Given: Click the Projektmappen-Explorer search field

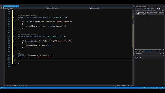Looking at the screenshot, I should (x=148, y=11).
